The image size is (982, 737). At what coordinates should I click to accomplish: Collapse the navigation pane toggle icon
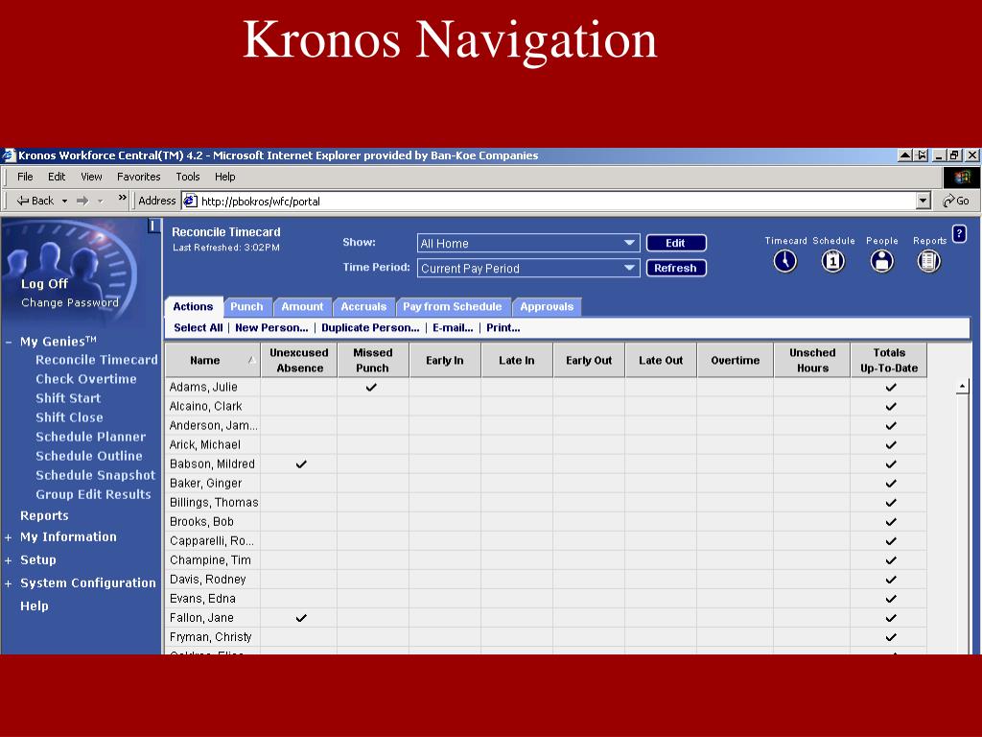click(x=153, y=226)
